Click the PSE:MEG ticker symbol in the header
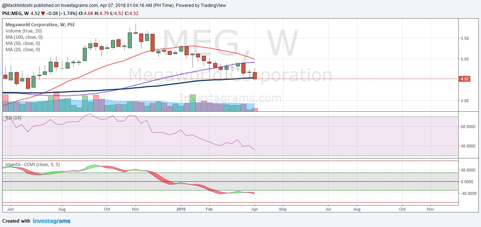481x227 pixels. click(12, 14)
